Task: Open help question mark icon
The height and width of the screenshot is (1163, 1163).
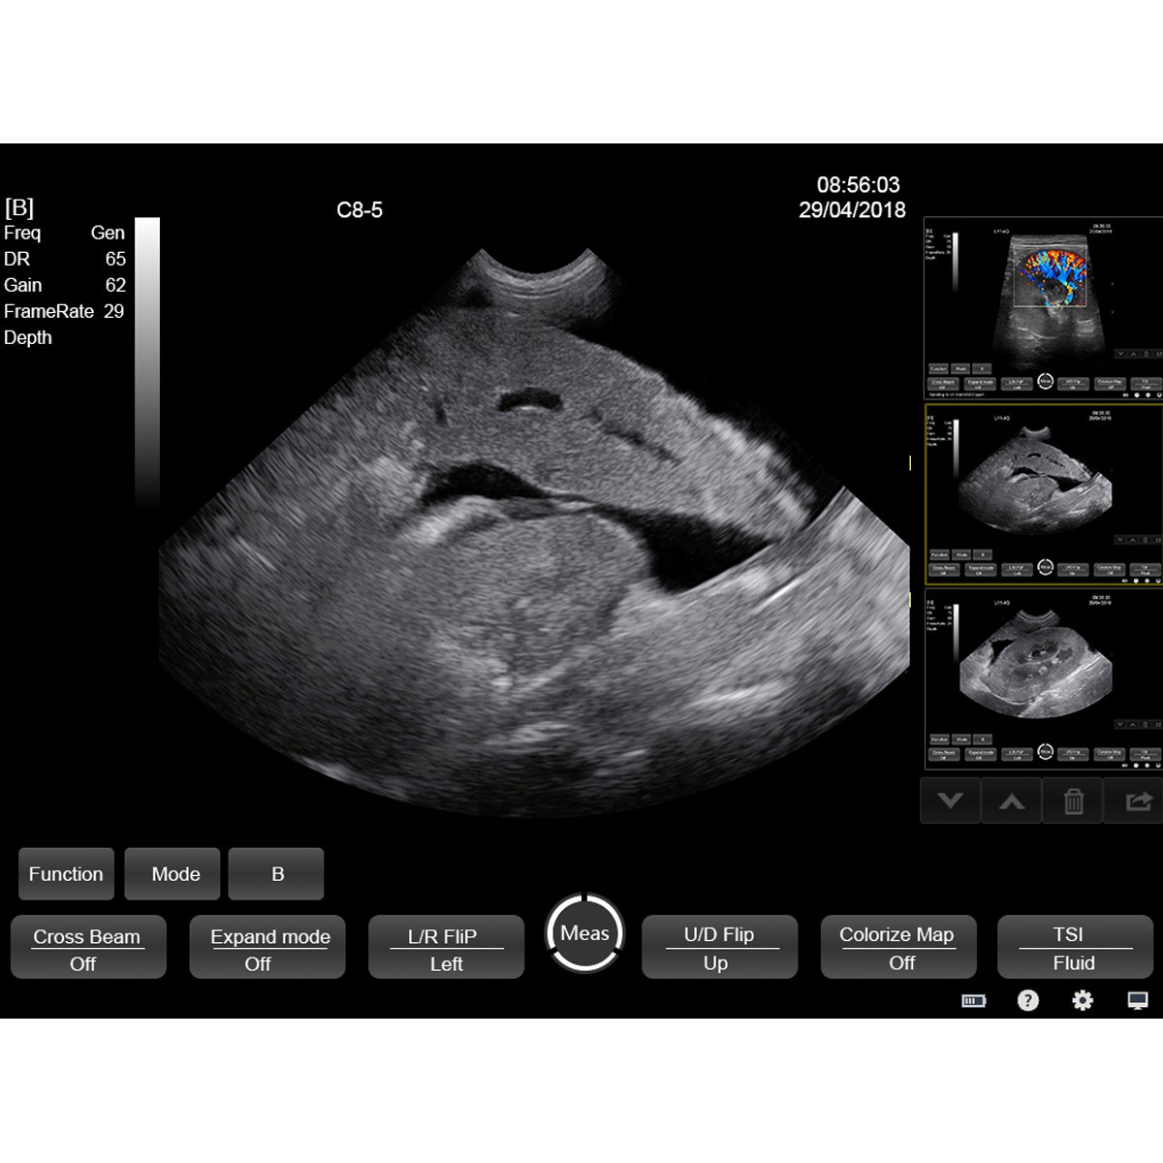Action: [x=1027, y=1000]
